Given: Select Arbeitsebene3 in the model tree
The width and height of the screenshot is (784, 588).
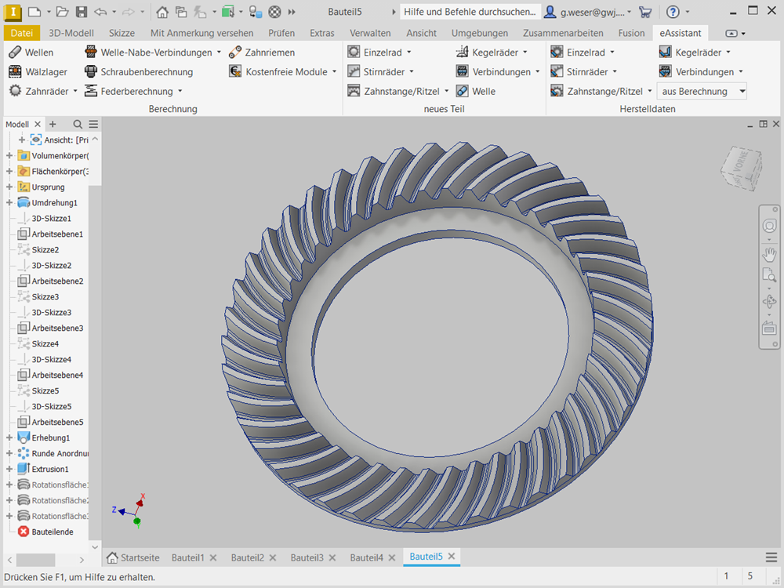Looking at the screenshot, I should [57, 328].
